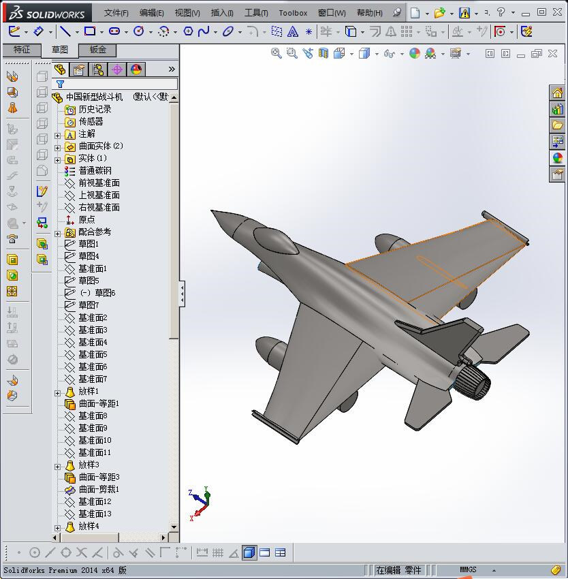Expand the 配合参考 node
The image size is (568, 579).
tap(58, 234)
